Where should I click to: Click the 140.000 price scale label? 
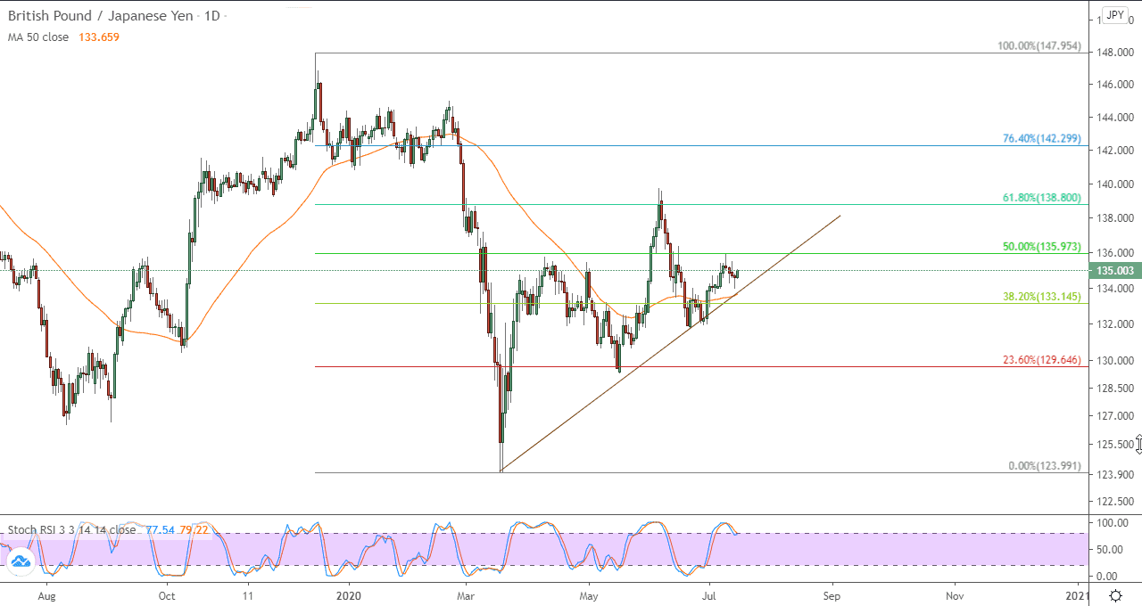1116,184
